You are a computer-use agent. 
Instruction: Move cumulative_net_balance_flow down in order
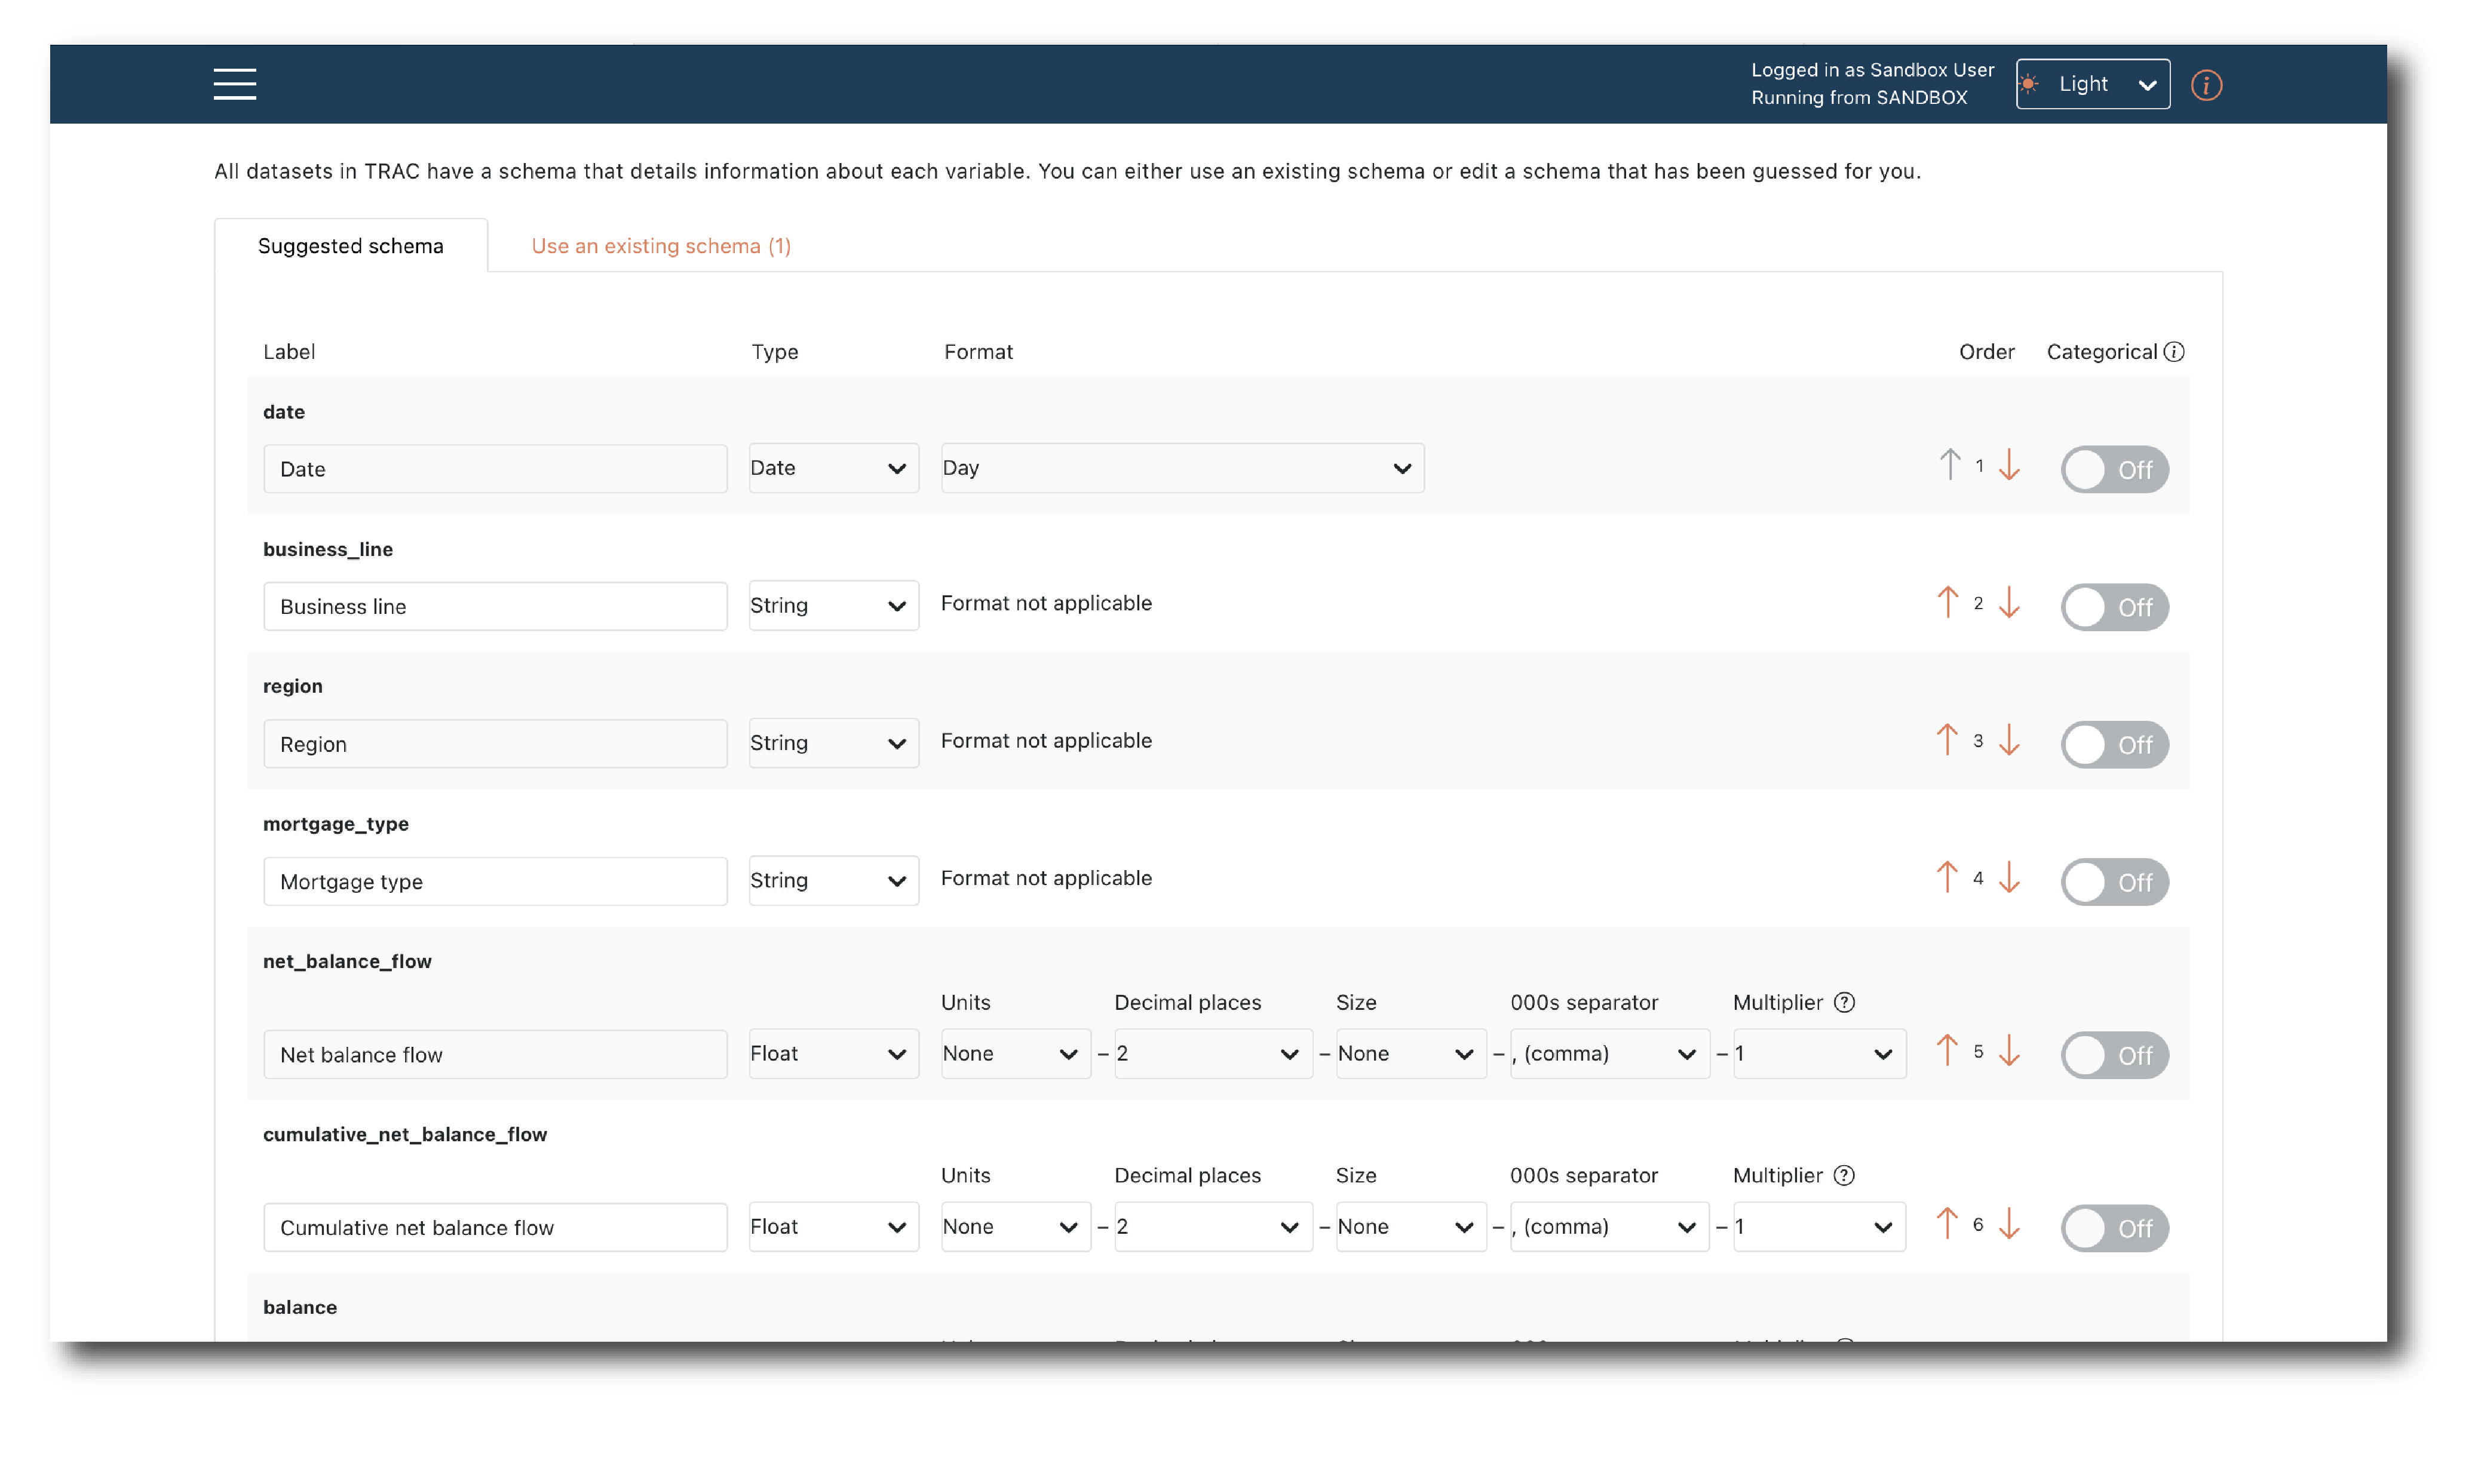tap(2009, 1225)
